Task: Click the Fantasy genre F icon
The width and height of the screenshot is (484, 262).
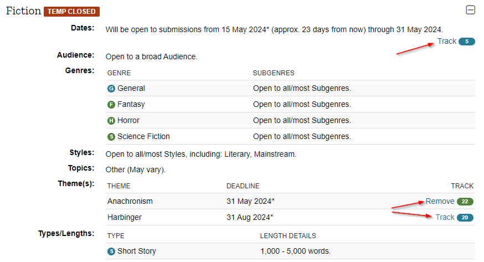Action: [111, 105]
